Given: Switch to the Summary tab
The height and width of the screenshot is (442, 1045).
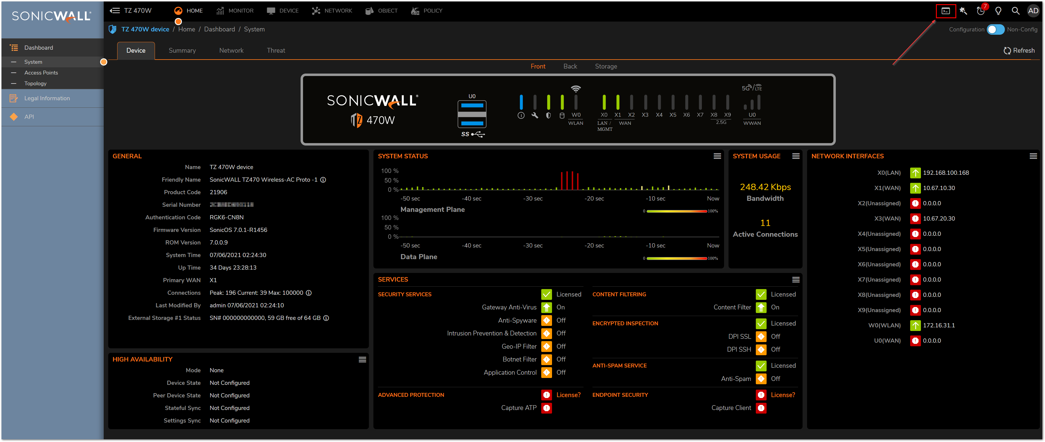Looking at the screenshot, I should pos(182,51).
